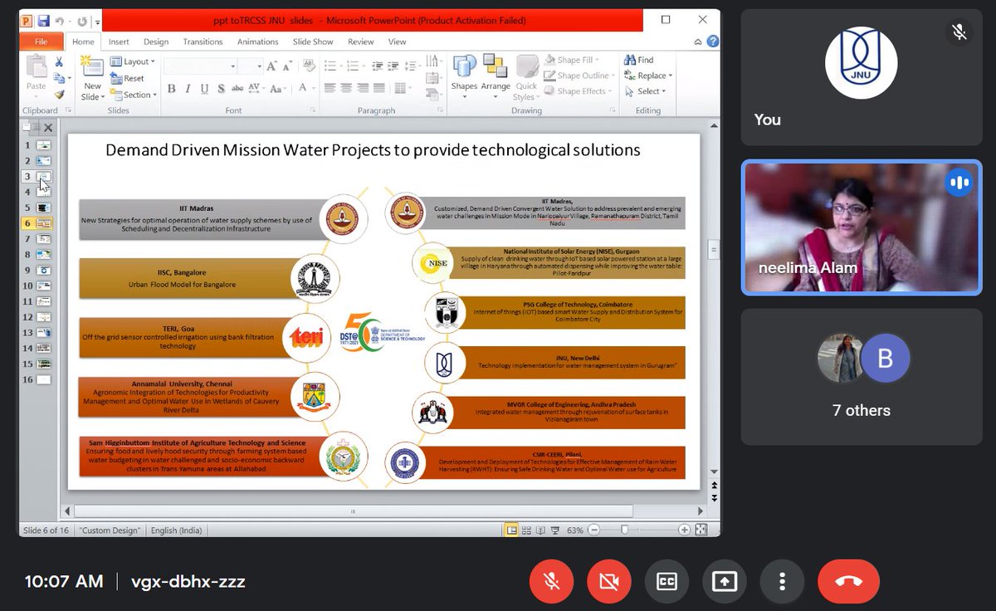This screenshot has height=611, width=996.
Task: Open the font size combo box
Action: click(x=252, y=66)
